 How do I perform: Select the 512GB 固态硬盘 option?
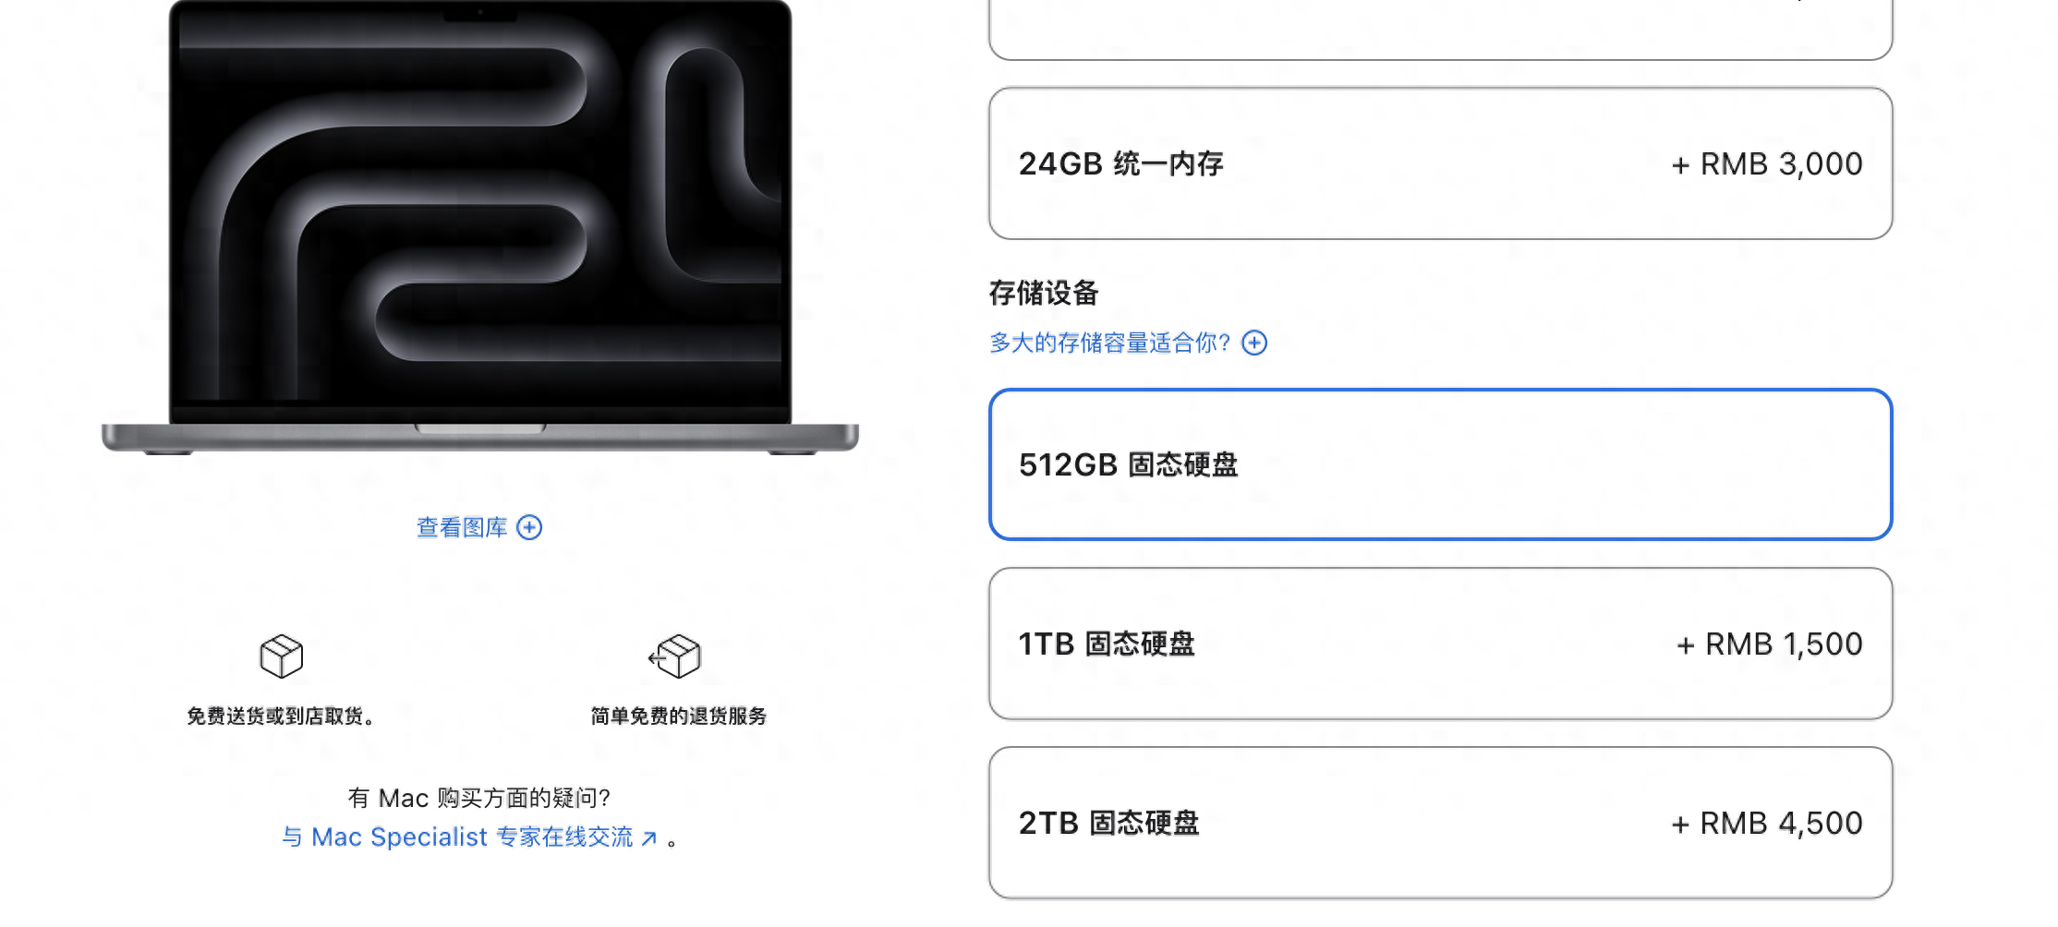point(1441,464)
